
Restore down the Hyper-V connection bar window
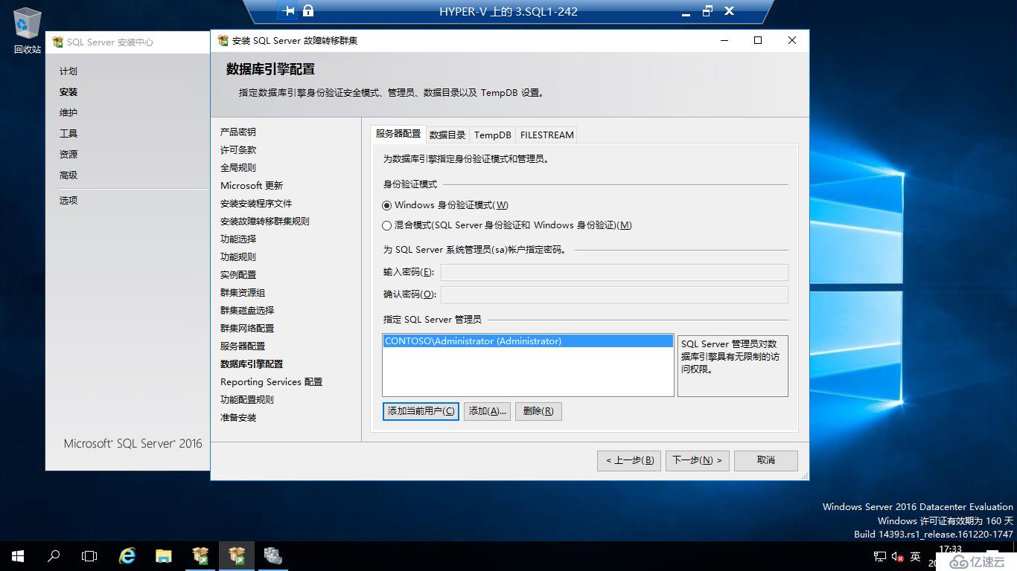coord(707,11)
